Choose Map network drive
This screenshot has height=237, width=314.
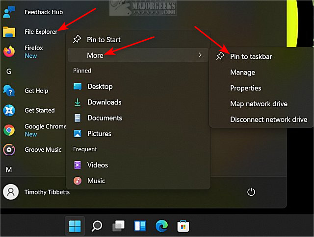pyautogui.click(x=261, y=104)
